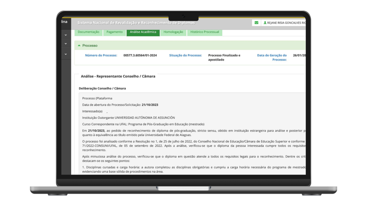Click the Deliberação Conselho / Câmara label

(x=102, y=88)
